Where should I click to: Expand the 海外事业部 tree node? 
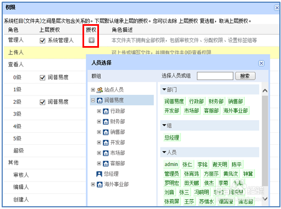point(93,184)
